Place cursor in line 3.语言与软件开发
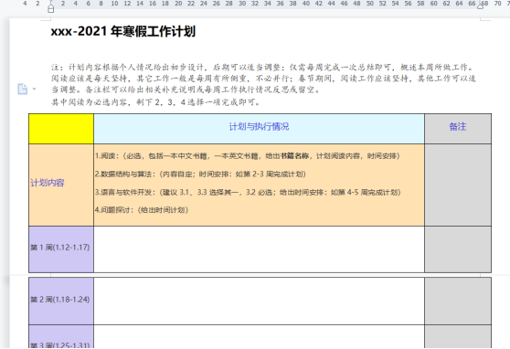 248,192
